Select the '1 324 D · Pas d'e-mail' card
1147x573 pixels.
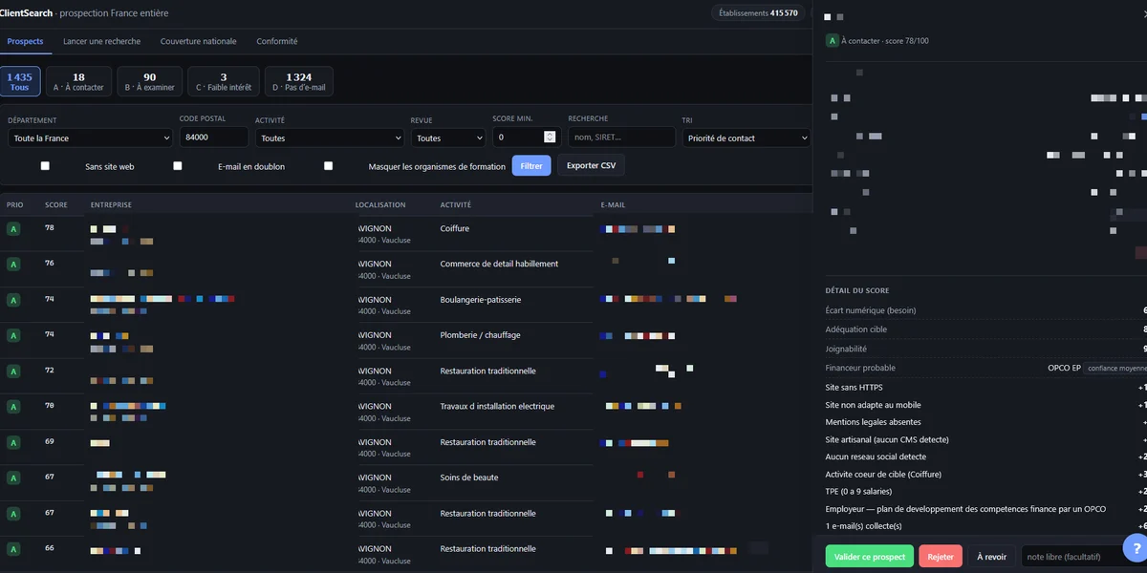point(298,81)
